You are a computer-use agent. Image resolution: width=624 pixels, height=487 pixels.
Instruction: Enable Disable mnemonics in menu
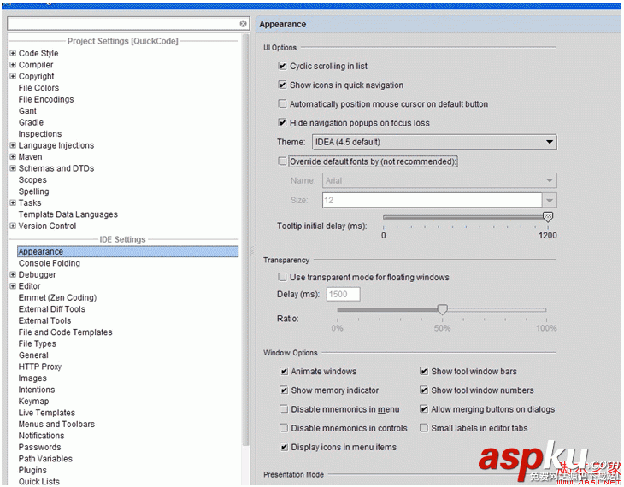click(x=284, y=409)
